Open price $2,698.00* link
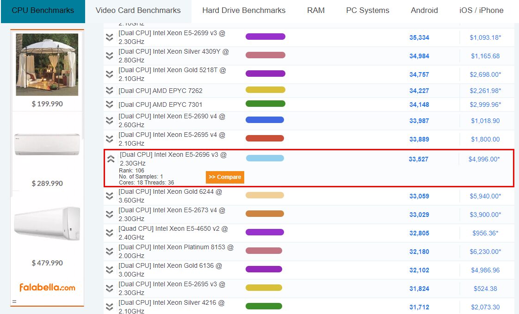Image resolution: width=519 pixels, height=314 pixels. (485, 75)
